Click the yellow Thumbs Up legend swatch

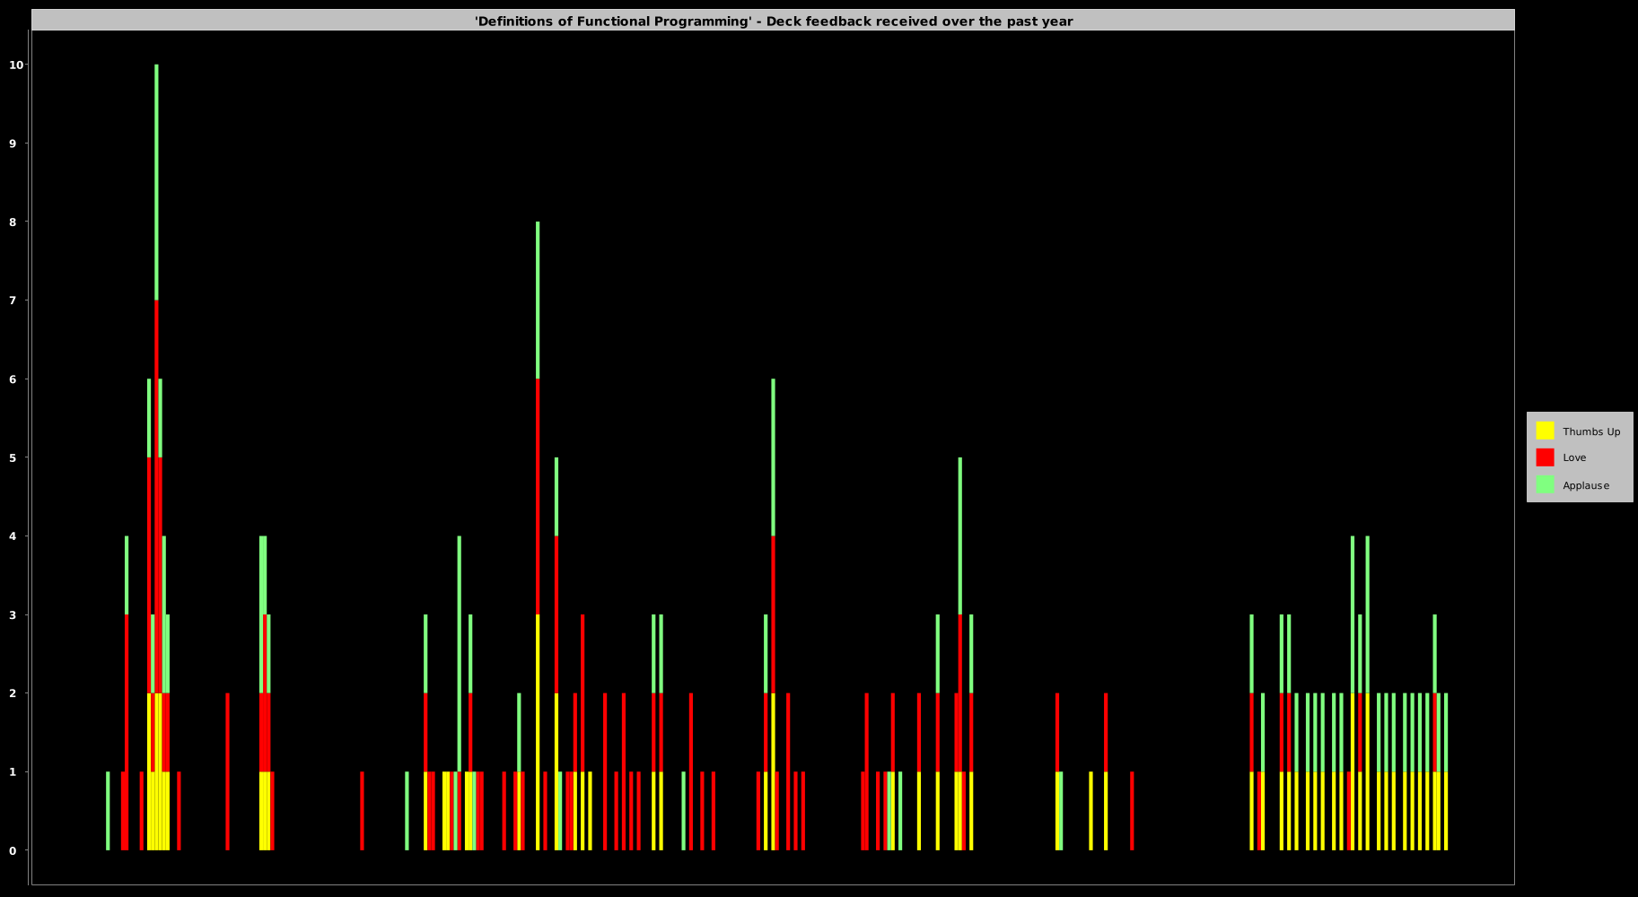coord(1545,431)
